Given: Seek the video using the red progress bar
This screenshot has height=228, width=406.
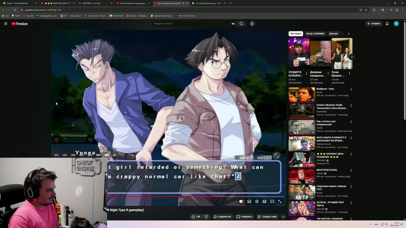Looking at the screenshot, I should [195, 197].
